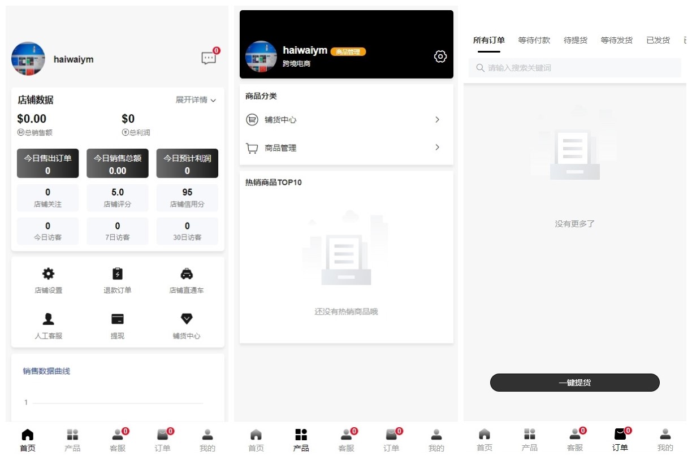Open 铺货中心 row under 商品分类
This screenshot has width=692, height=460.
346,120
